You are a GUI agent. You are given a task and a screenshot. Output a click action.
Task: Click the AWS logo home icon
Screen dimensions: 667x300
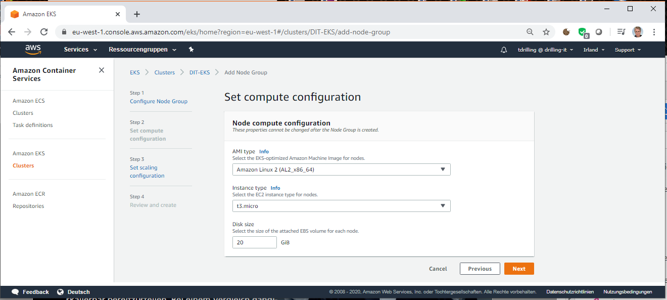point(33,49)
